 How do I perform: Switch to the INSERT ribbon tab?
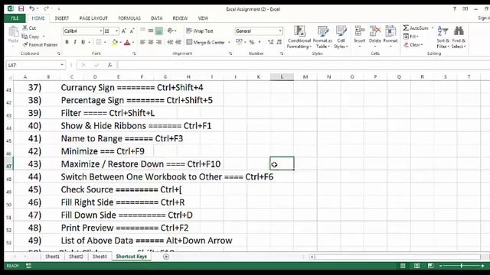(62, 18)
